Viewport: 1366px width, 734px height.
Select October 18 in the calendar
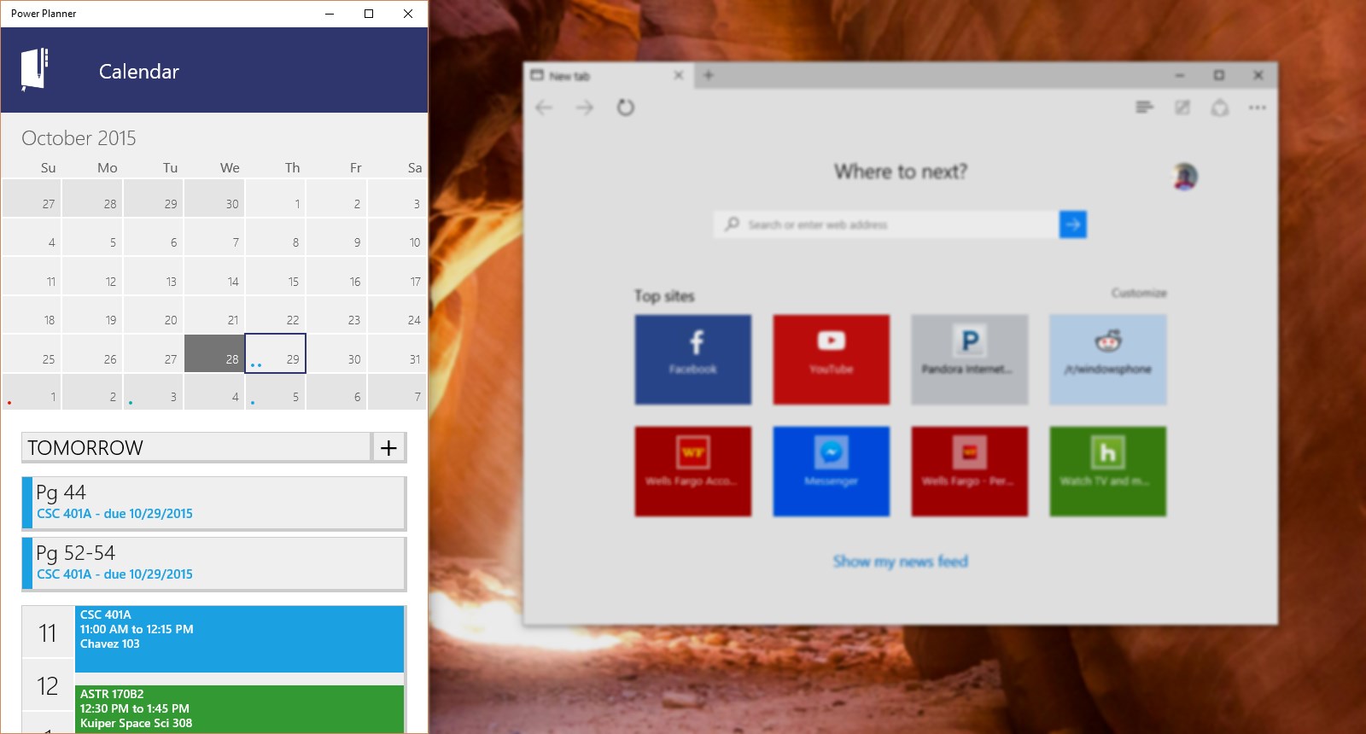pos(32,315)
